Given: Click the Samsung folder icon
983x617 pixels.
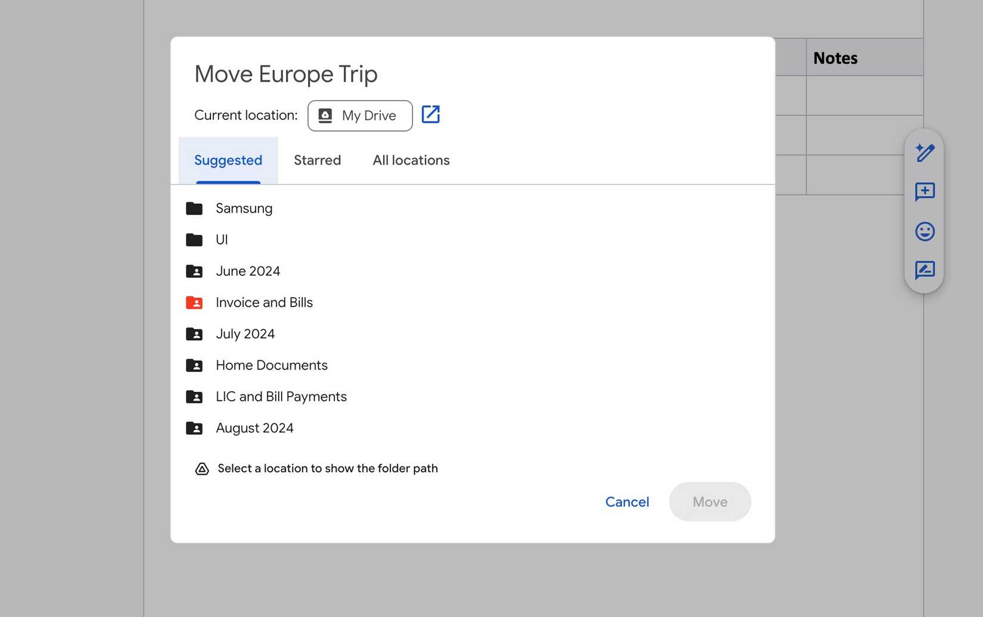Looking at the screenshot, I should [x=194, y=208].
